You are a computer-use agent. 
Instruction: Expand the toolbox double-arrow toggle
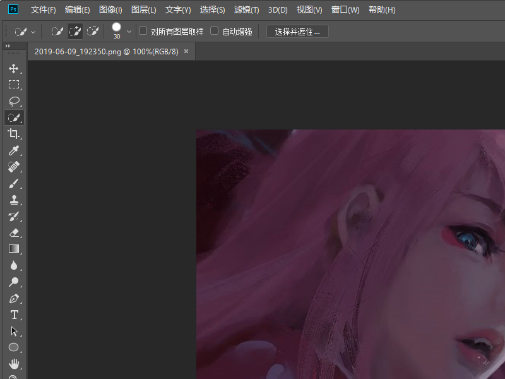coord(8,45)
